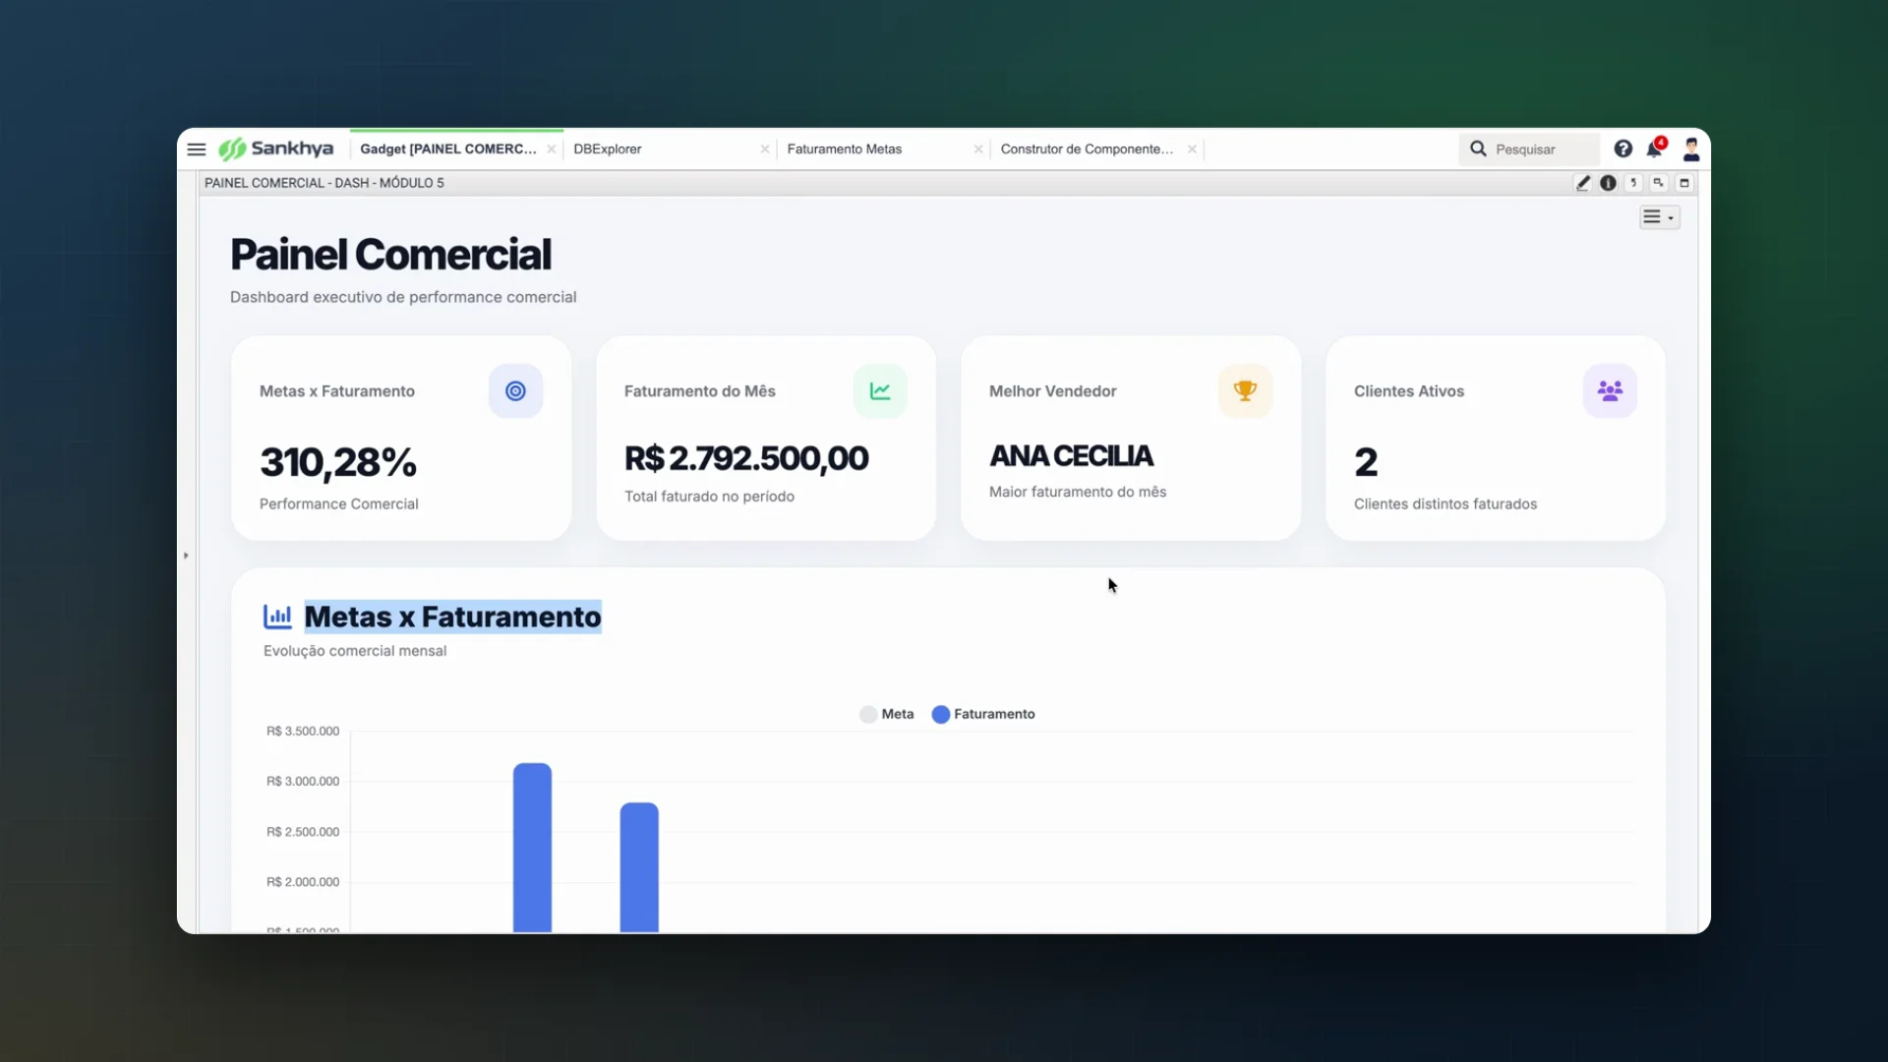Click the taller first blue Faturamento bar

pyautogui.click(x=532, y=847)
